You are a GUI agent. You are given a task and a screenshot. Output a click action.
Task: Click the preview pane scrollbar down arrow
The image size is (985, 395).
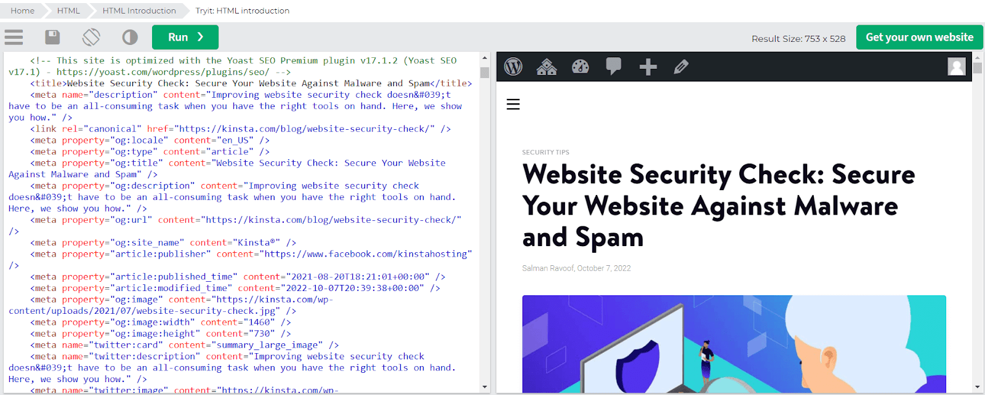[x=978, y=388]
